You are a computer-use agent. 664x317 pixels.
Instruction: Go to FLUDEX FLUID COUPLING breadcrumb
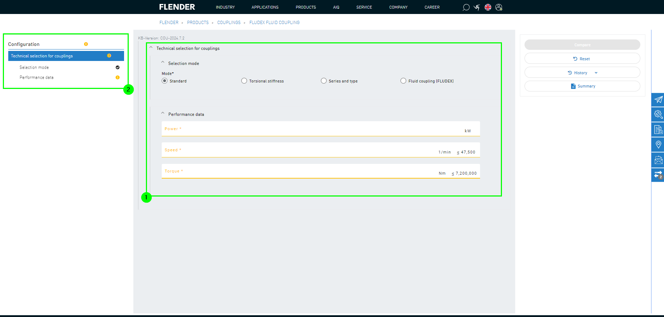click(274, 23)
